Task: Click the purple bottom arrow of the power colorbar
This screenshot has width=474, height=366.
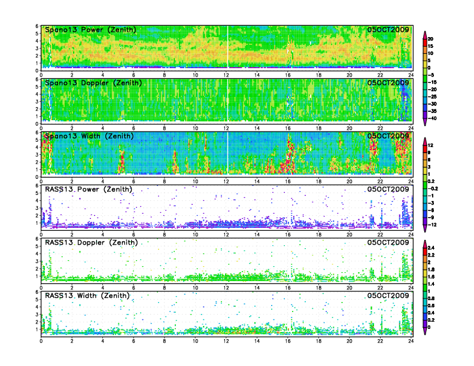Action: pyautogui.click(x=425, y=123)
